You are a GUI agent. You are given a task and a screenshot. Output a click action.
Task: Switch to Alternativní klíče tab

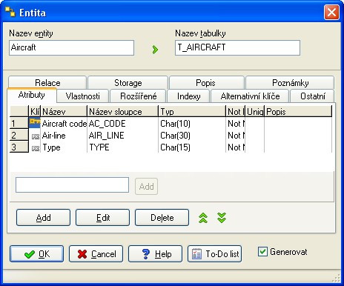[x=250, y=96]
